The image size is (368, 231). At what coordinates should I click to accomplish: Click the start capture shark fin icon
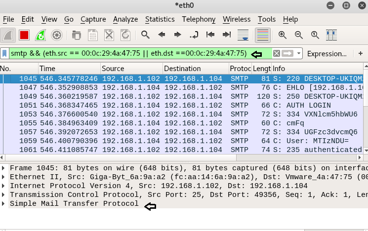8,36
